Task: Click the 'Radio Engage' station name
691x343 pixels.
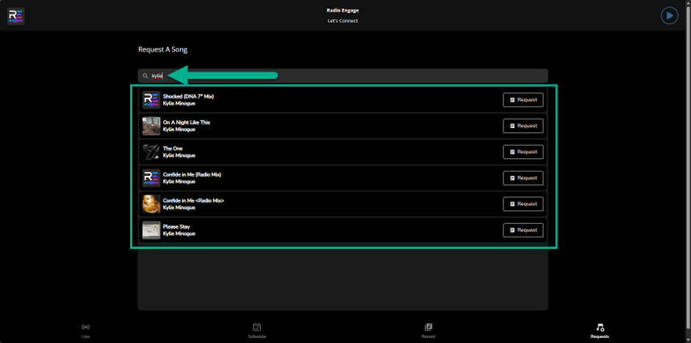Action: coord(343,10)
